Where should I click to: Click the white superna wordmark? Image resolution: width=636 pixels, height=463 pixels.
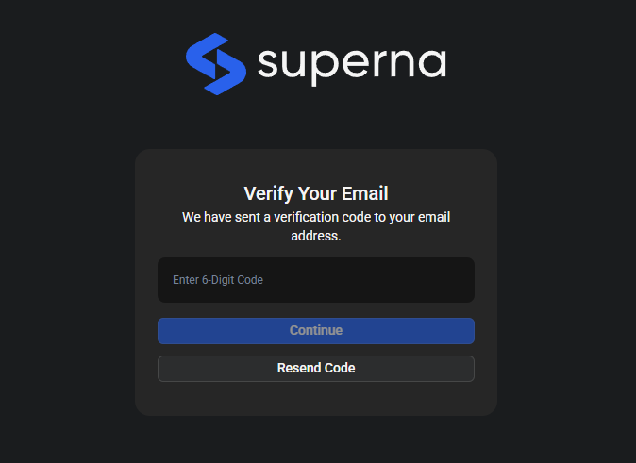351,63
